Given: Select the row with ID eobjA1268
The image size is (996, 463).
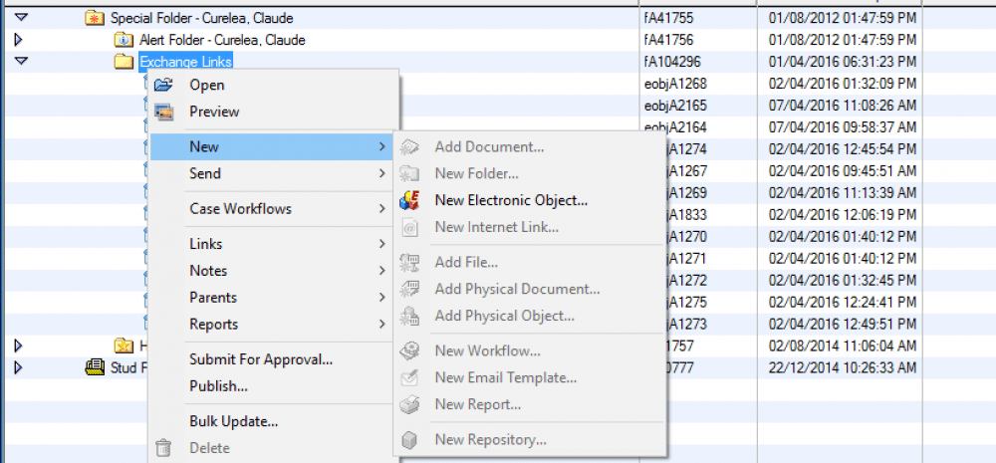Looking at the screenshot, I should pyautogui.click(x=675, y=84).
